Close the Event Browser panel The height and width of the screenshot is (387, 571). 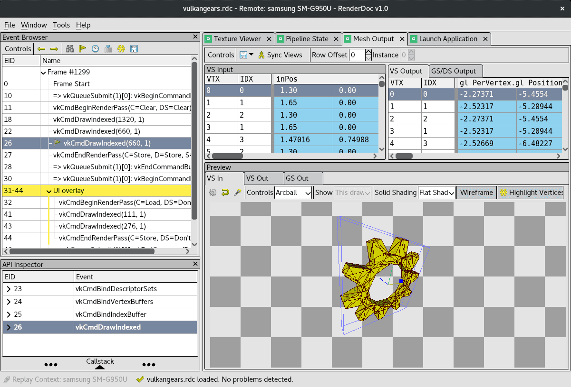195,37
